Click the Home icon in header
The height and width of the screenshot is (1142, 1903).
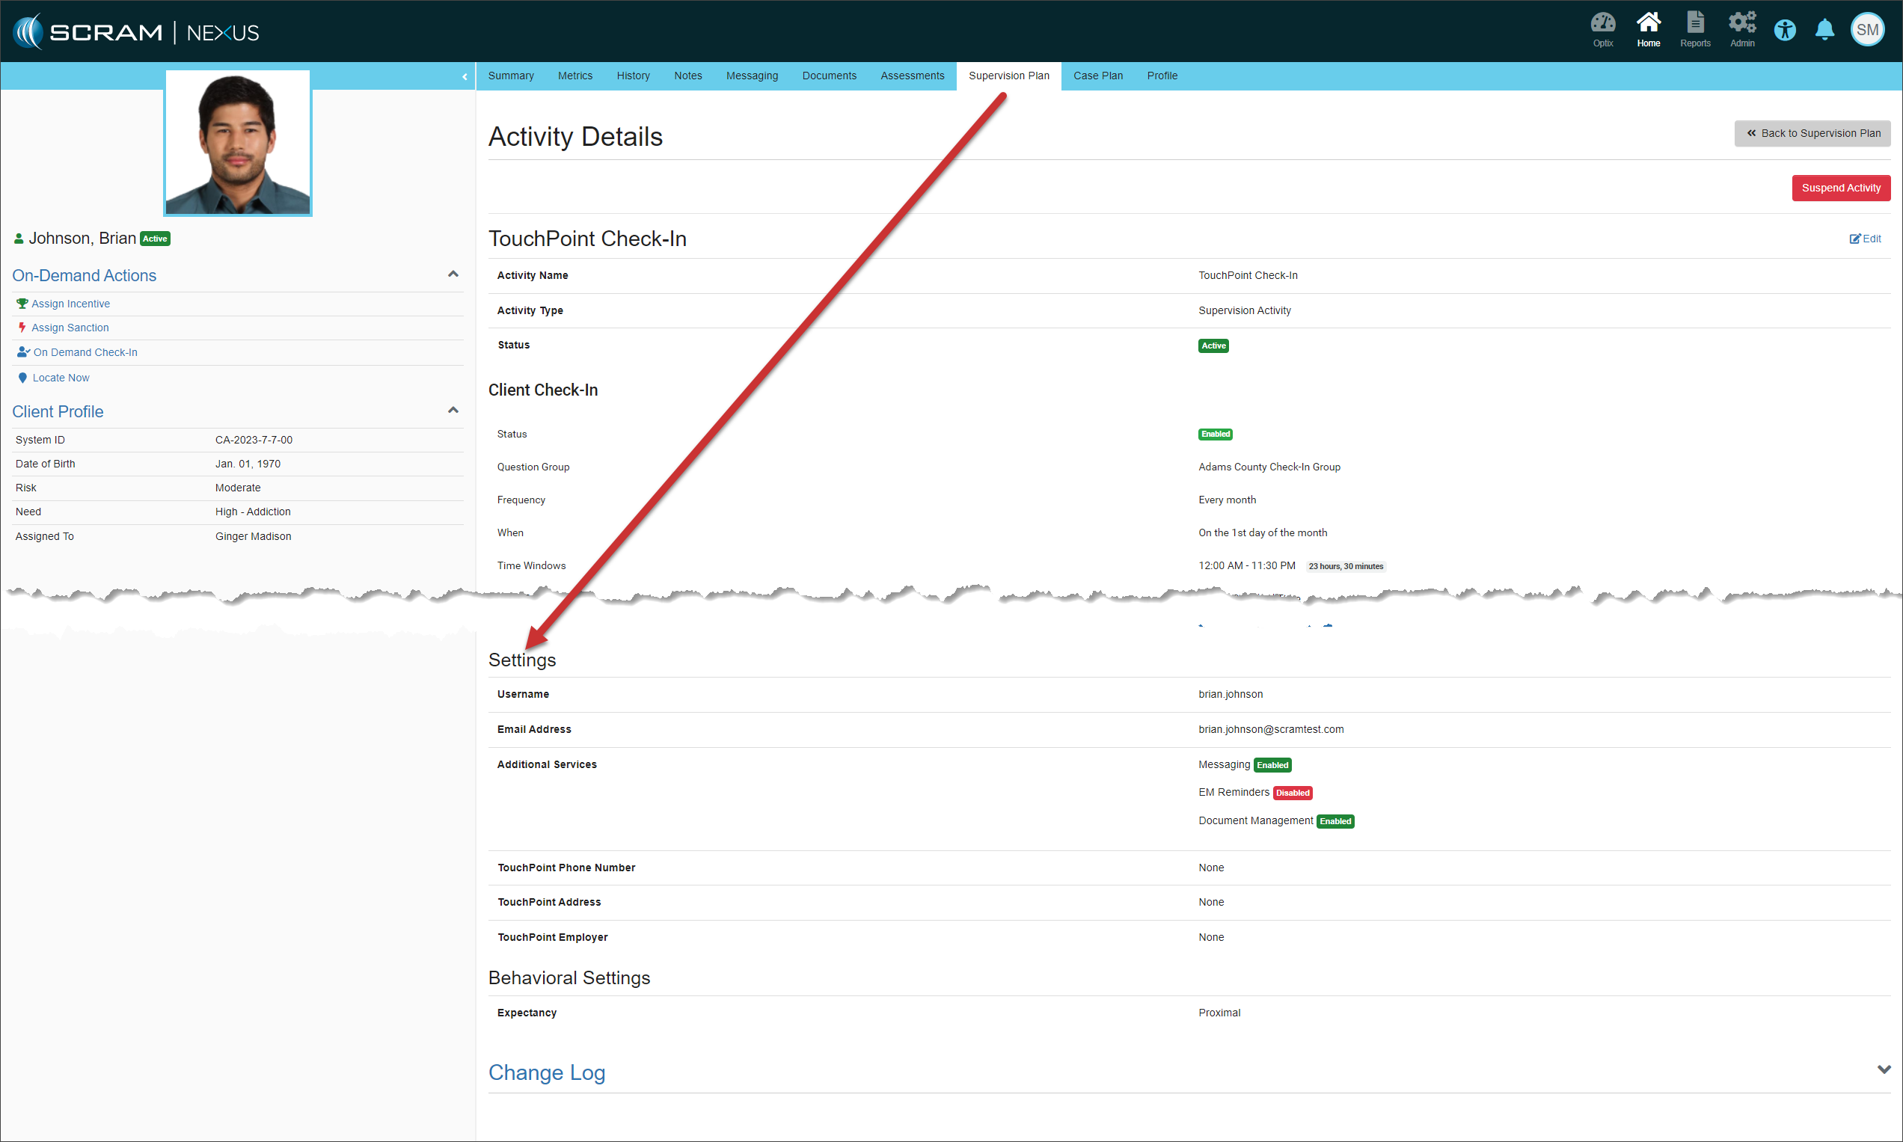1647,28
